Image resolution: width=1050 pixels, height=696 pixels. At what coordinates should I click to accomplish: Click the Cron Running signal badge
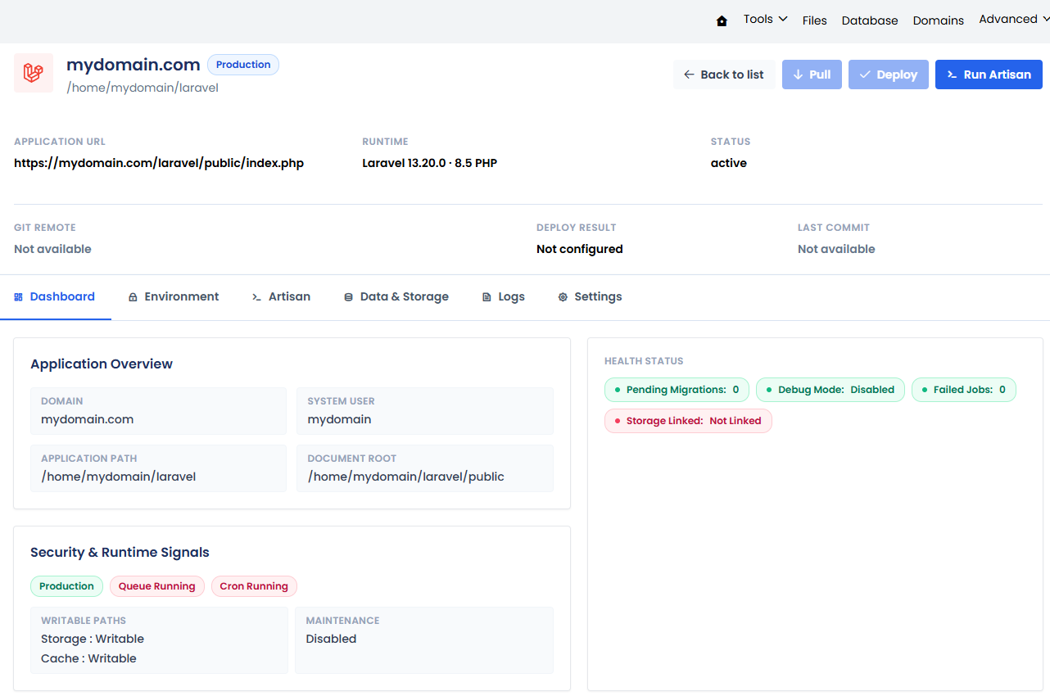click(x=254, y=586)
